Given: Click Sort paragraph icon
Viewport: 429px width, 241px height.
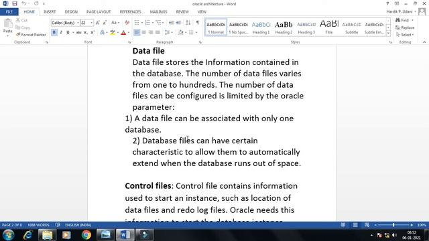Looking at the screenshot, I should 188,23.
